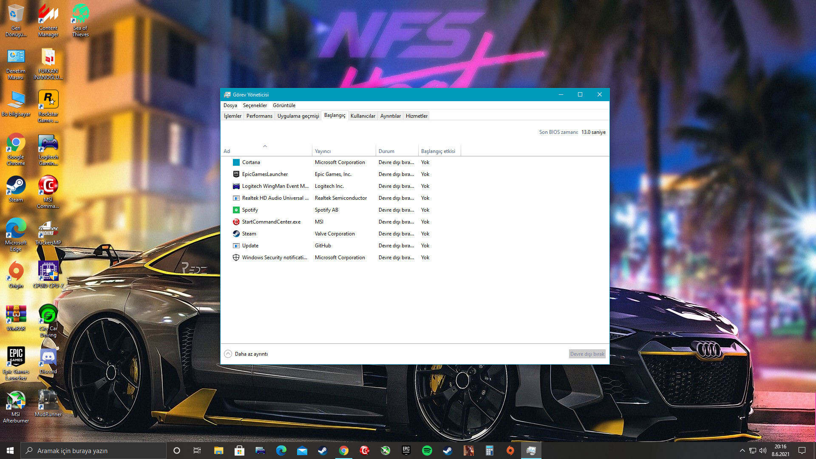Switch to the Hizmetler tab
The height and width of the screenshot is (459, 816).
coord(416,116)
